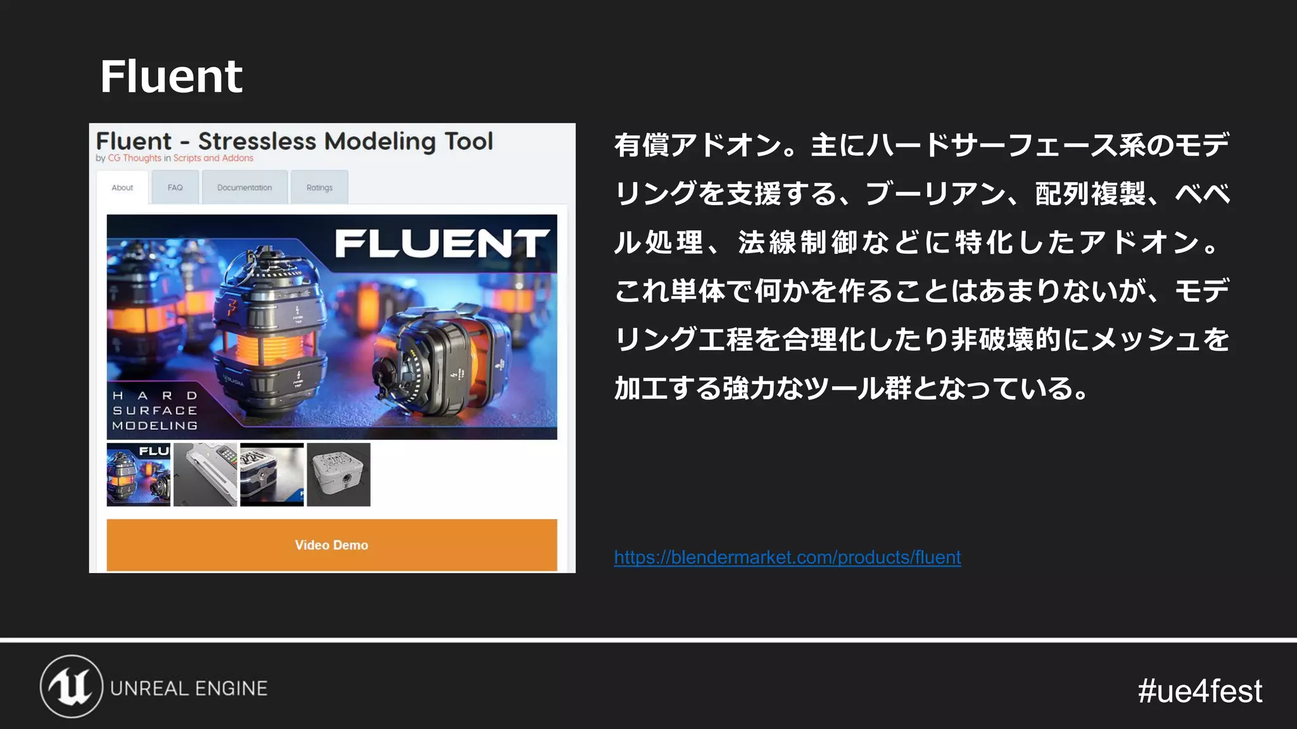Switch to the About tab
This screenshot has height=729, width=1297.
click(x=122, y=188)
